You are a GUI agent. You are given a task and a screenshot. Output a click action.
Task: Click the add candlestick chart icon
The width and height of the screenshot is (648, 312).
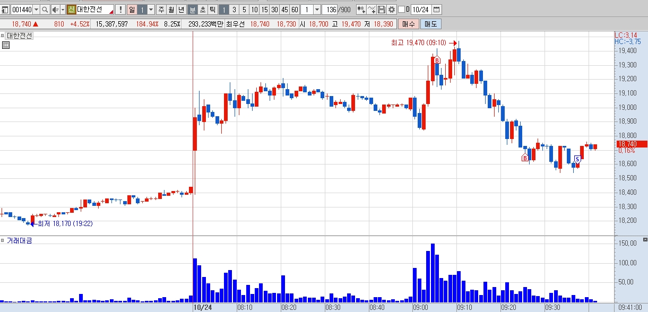coord(361,10)
